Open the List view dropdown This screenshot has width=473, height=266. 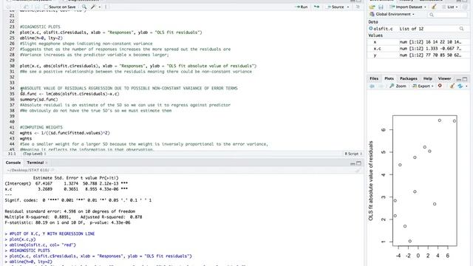pos(450,7)
